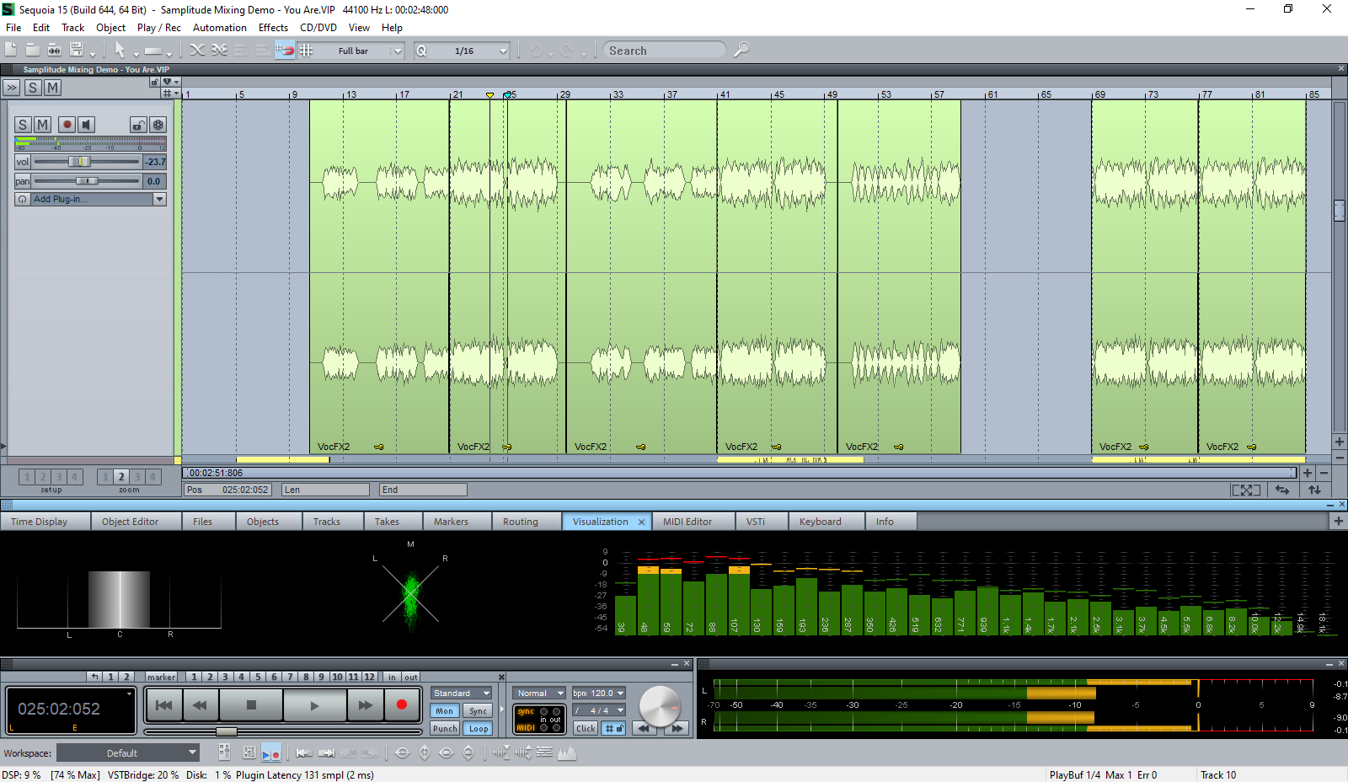Viewport: 1348px width, 782px height.
Task: Select the mouse pointer tool
Action: [x=120, y=50]
